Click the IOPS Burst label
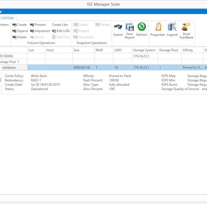The image size is (207, 204). (169, 85)
